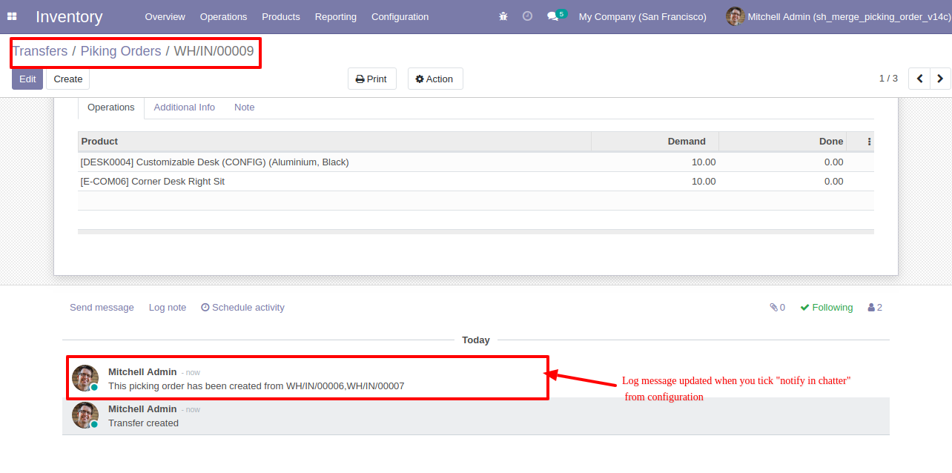This screenshot has width=952, height=473.
Task: Click Mitchell Admin avatar in navbar
Action: pyautogui.click(x=735, y=16)
